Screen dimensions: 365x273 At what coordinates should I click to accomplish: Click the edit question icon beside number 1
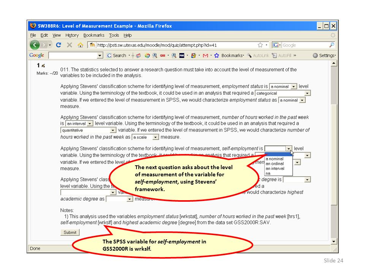point(43,66)
